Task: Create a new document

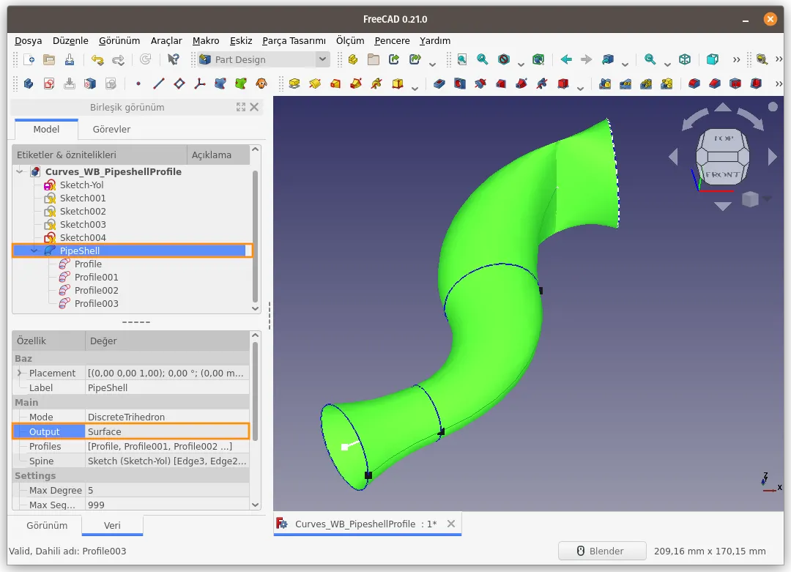Action: coord(29,59)
